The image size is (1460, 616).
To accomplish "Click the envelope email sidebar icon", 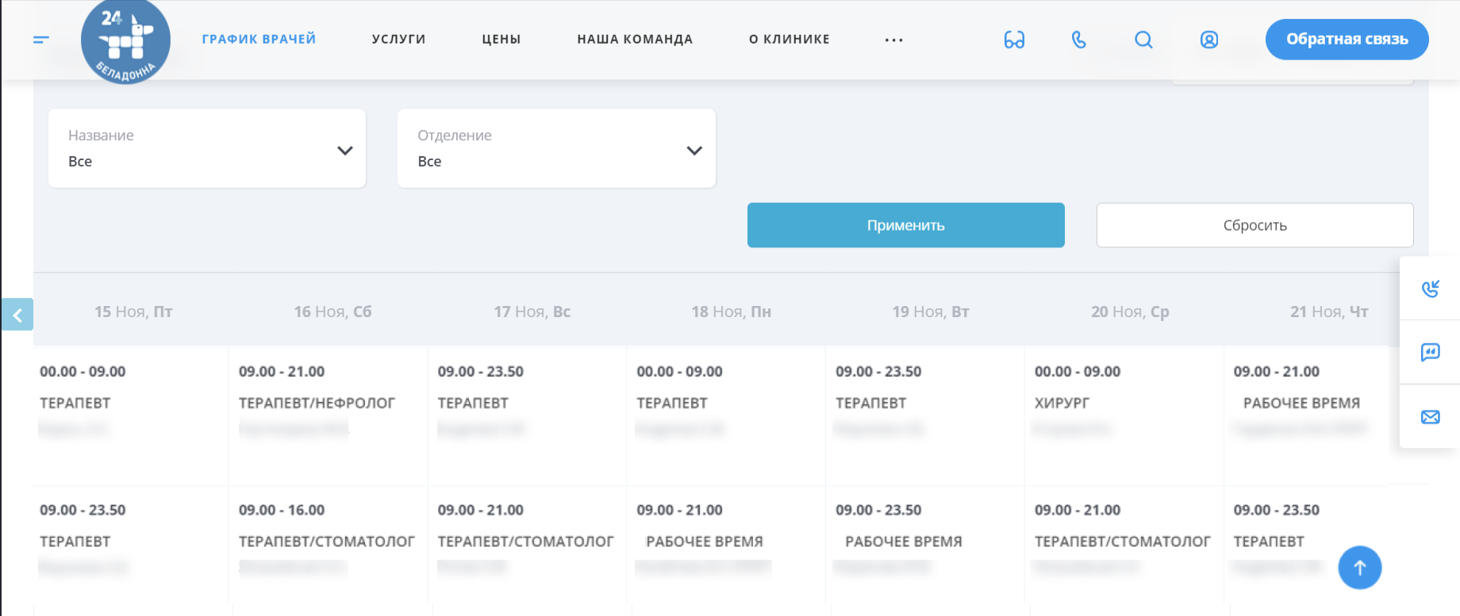I will (1430, 417).
